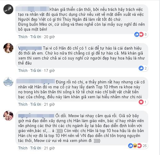Click the heart reaction on third comment
The width and height of the screenshot is (160, 155).
[141, 102]
